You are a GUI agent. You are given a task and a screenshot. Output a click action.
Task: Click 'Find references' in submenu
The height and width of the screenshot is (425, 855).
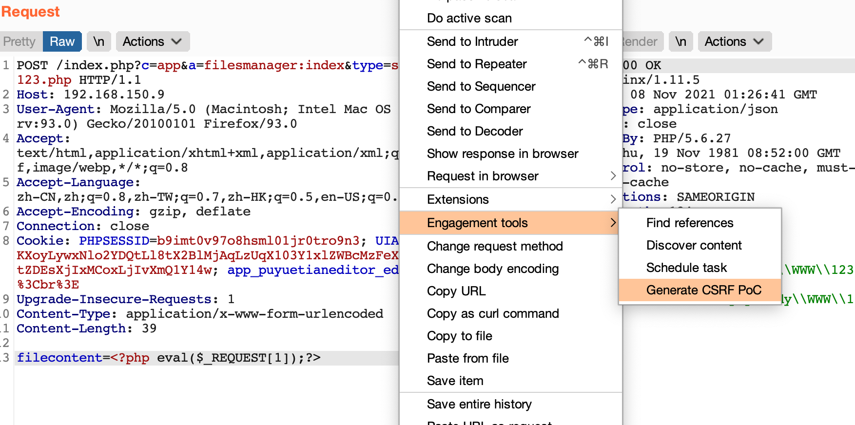[x=700, y=223]
